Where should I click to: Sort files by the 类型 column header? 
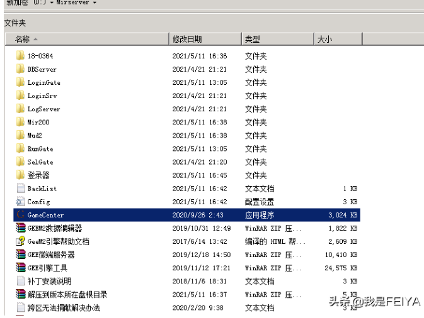278,39
